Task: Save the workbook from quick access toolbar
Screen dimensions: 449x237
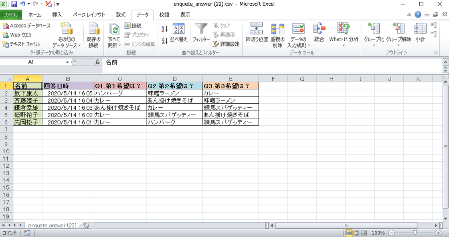Action: (14, 4)
